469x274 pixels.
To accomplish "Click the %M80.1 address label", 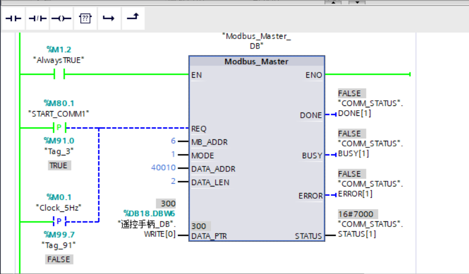I will pyautogui.click(x=59, y=103).
